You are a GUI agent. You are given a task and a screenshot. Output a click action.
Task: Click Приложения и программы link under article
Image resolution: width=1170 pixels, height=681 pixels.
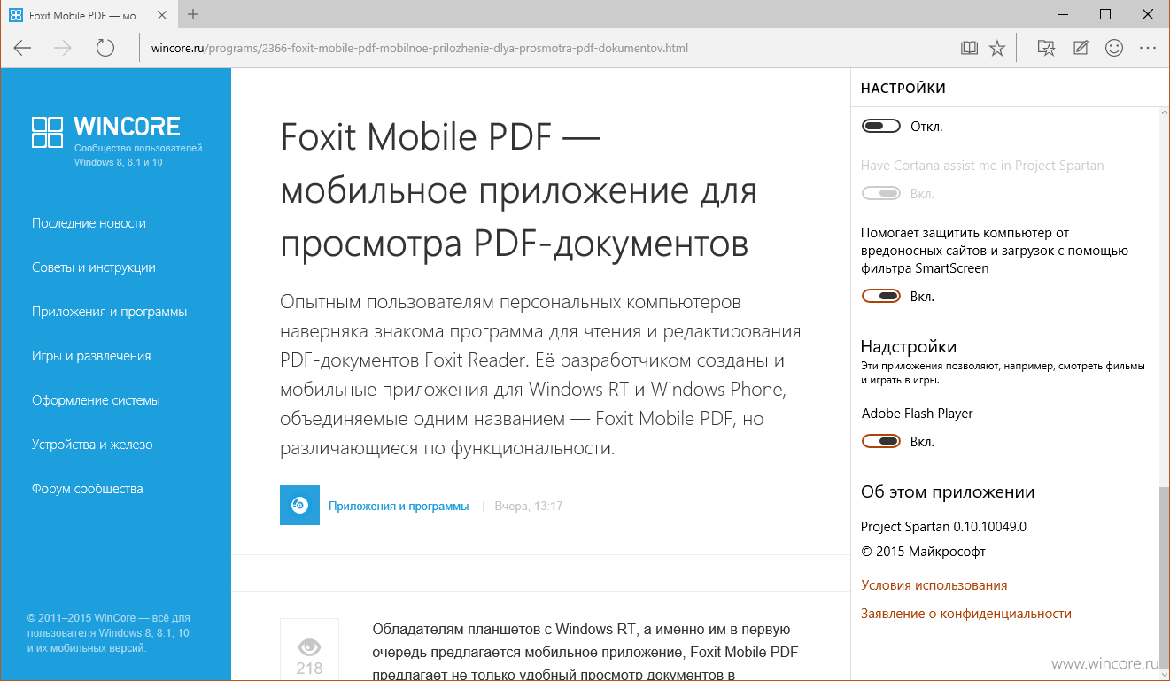click(x=399, y=507)
